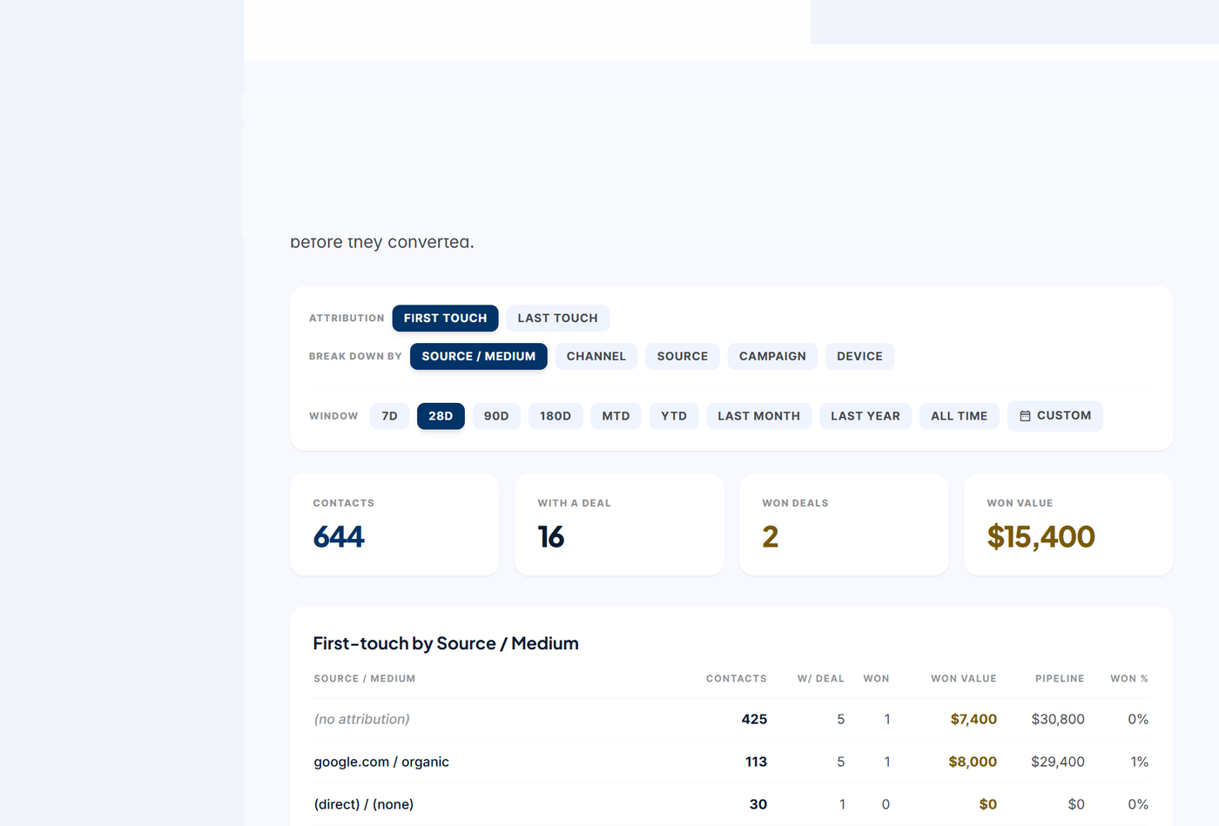This screenshot has width=1219, height=826.
Task: Click the Won Value $15,400 card
Action: point(1068,525)
